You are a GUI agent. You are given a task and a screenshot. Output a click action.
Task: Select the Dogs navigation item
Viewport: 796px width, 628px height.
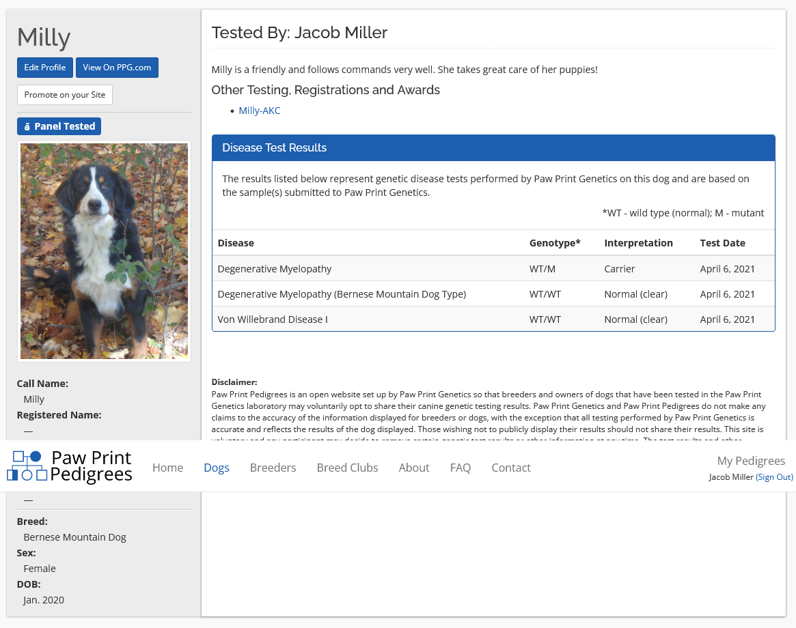(217, 468)
